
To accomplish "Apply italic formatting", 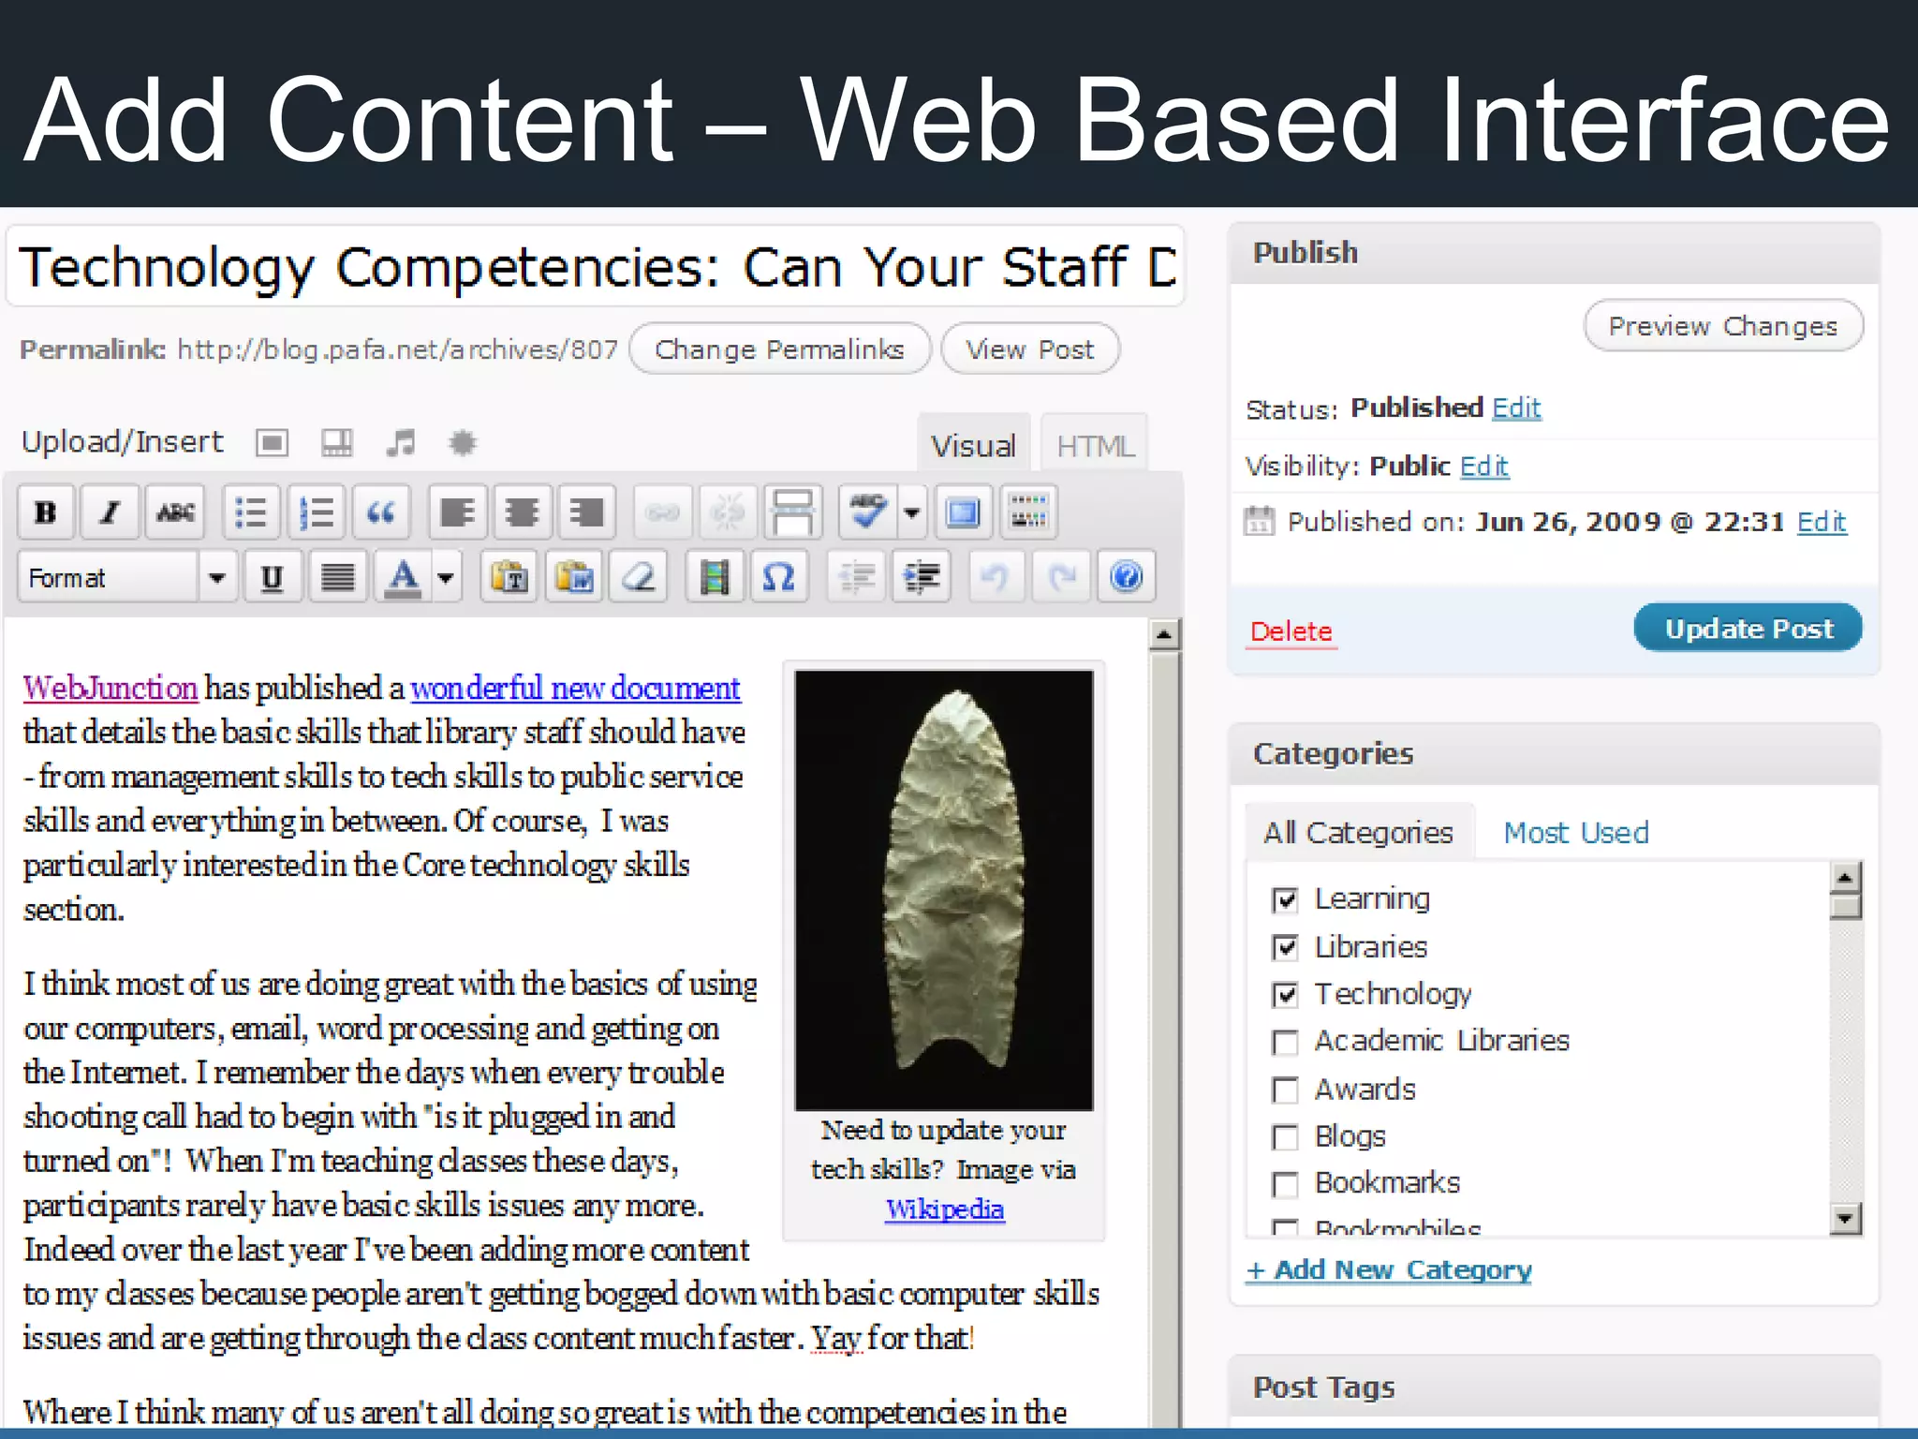I will [x=111, y=512].
